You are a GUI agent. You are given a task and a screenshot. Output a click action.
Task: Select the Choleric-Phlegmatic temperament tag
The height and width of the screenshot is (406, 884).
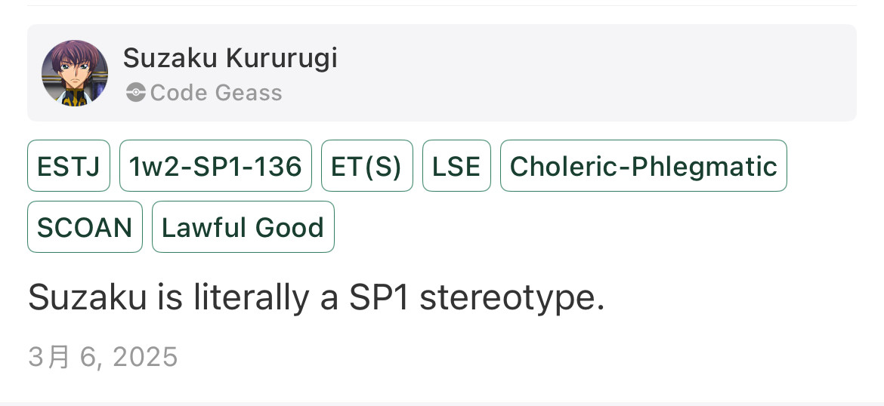point(643,166)
